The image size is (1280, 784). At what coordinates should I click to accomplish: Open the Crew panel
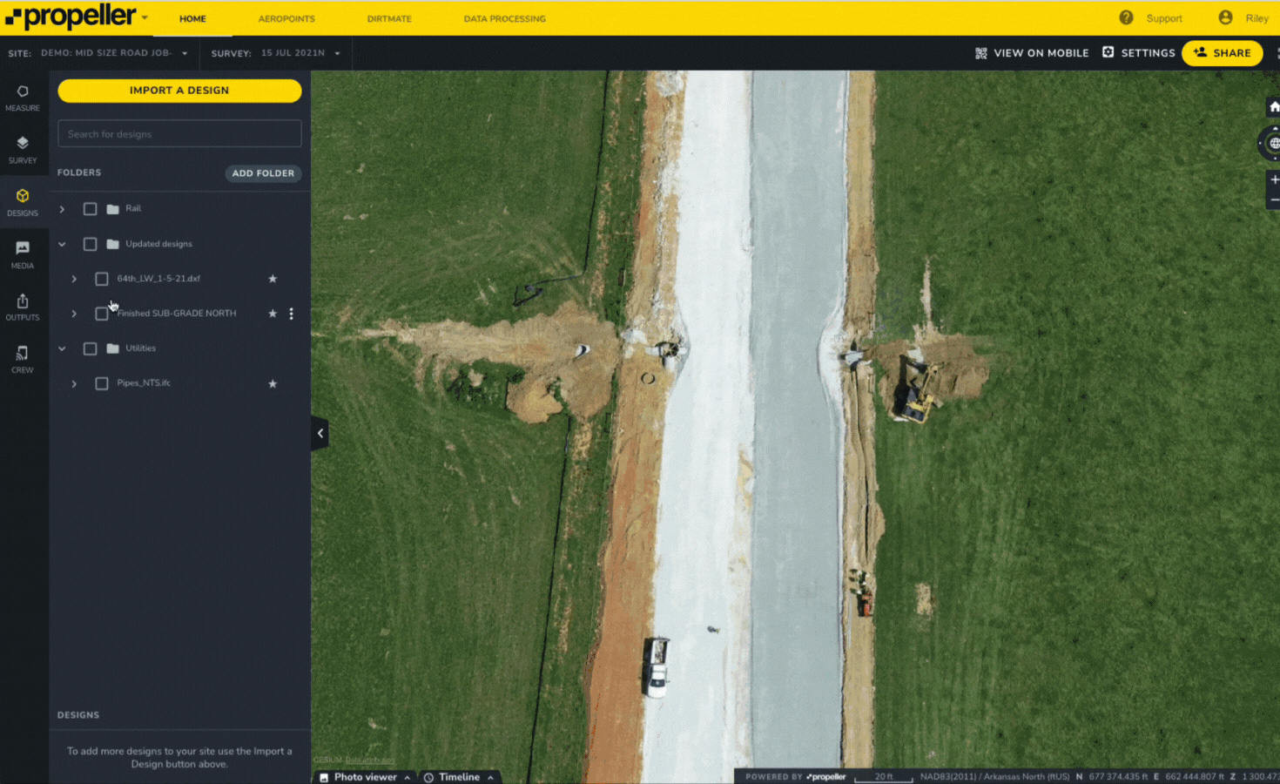click(x=23, y=357)
